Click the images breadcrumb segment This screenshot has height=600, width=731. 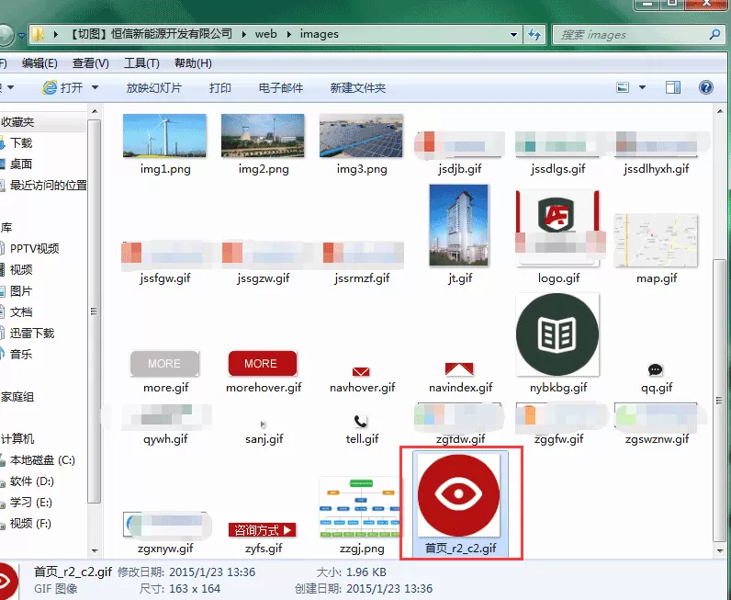tap(320, 34)
